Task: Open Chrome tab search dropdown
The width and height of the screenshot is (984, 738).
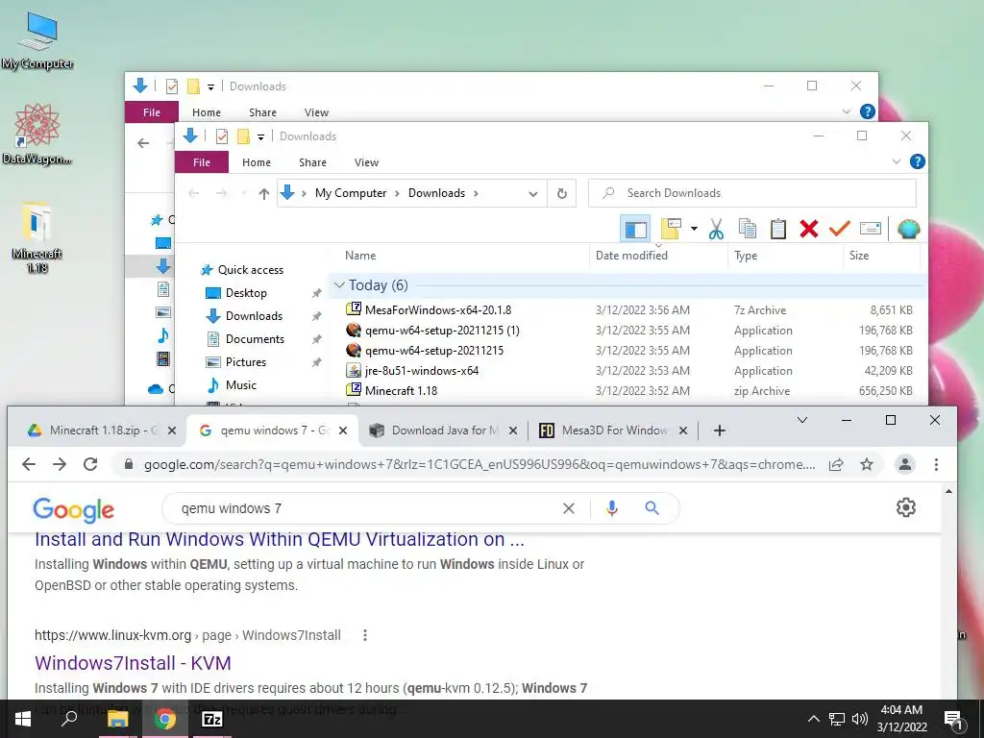Action: [802, 420]
